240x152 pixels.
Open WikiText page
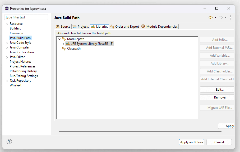coord(16,85)
